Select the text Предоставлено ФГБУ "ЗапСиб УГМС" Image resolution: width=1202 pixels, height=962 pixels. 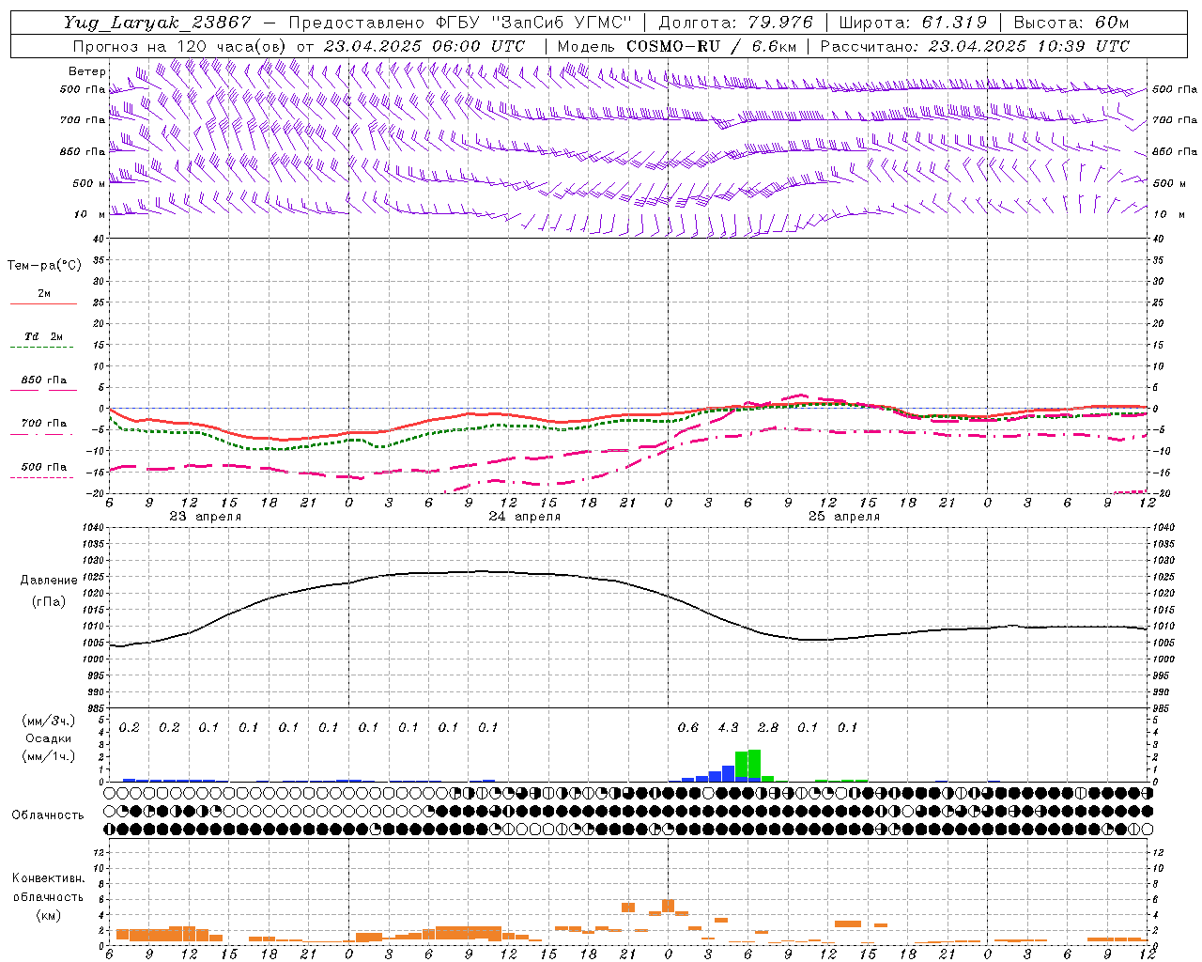pos(459,23)
